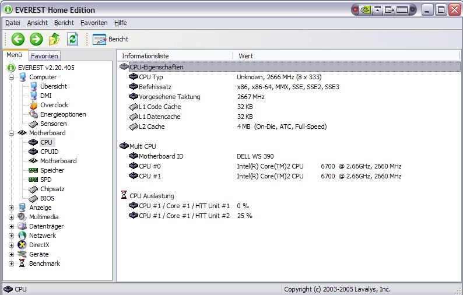Open the Chipsatz tree entry
This screenshot has width=463, height=295.
[x=52, y=189]
